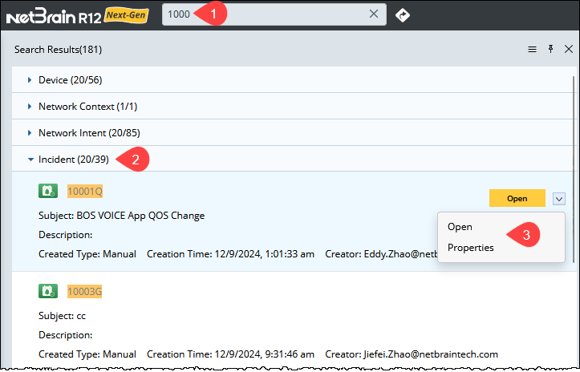Click 'Creation Time: 12/9/2024, 1:01:33 am'

click(x=230, y=254)
